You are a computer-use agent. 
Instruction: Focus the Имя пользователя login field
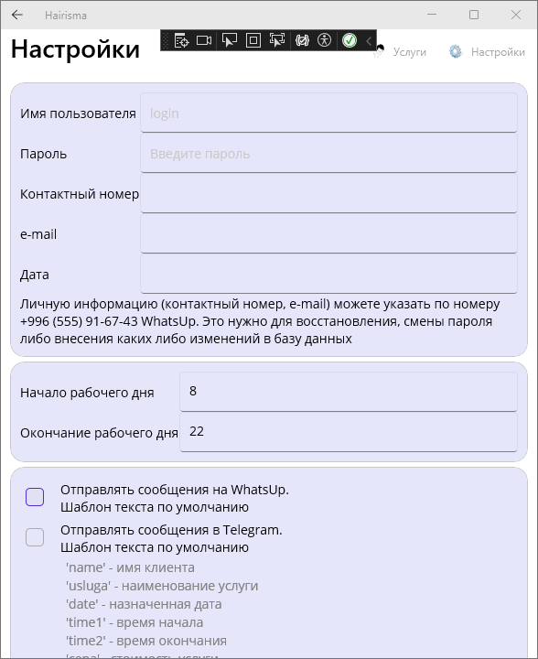tap(328, 113)
